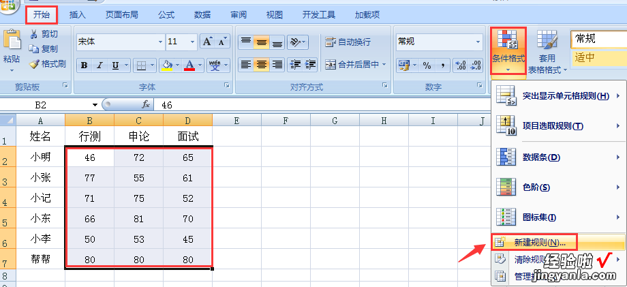Image resolution: width=627 pixels, height=287 pixels.
Task: Open font name dropdown 宋体
Action: (161, 42)
